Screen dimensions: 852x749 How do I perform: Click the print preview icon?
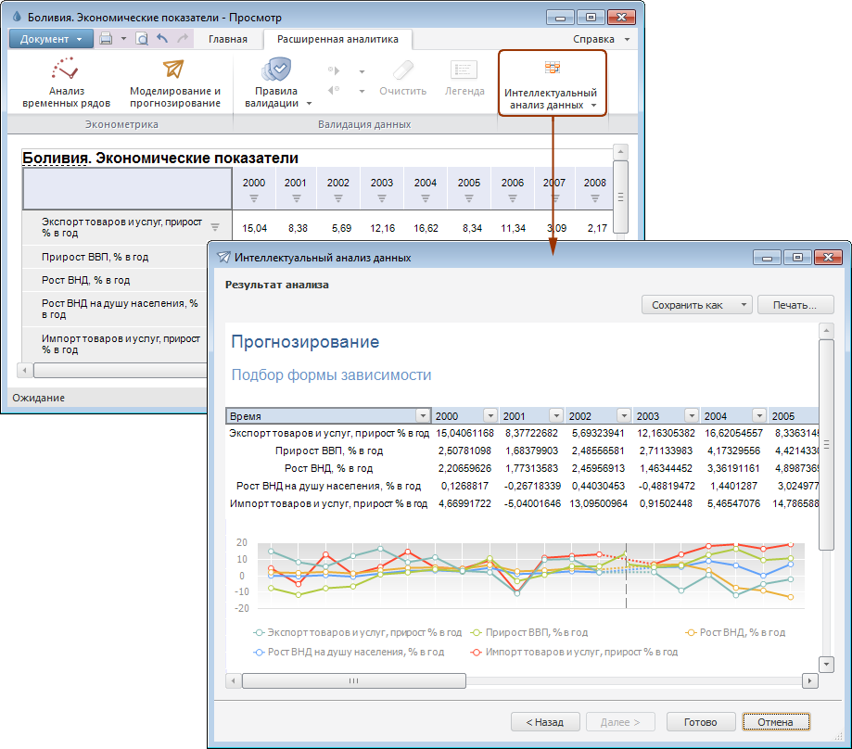142,39
